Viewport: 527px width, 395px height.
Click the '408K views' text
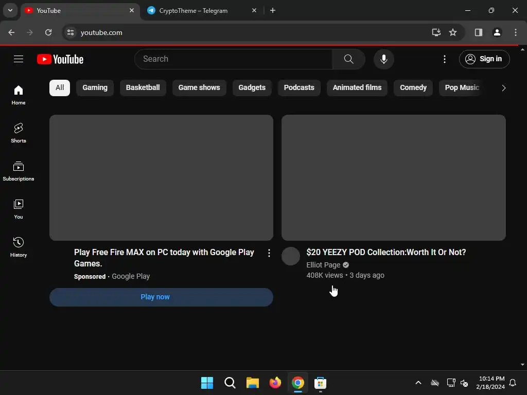point(324,276)
